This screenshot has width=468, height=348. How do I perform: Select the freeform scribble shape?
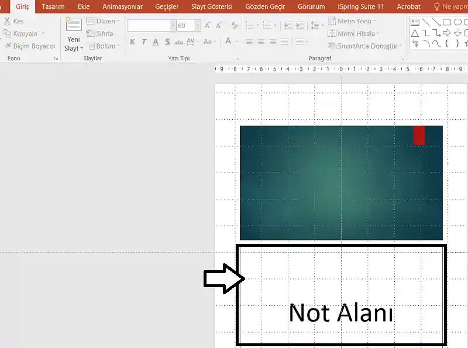point(415,44)
